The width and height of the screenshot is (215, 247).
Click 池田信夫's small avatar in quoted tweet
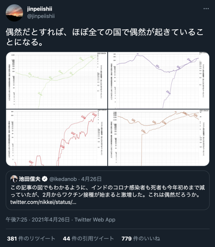point(14,179)
